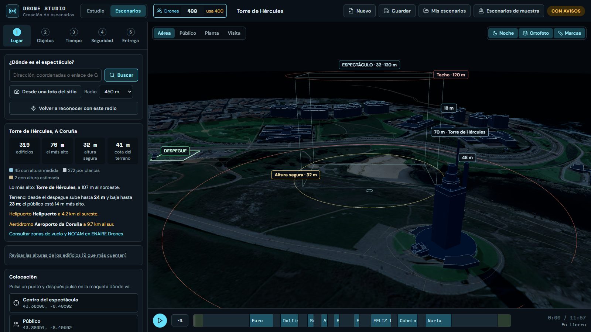
Task: Select the Visita view tab
Action: [x=234, y=33]
